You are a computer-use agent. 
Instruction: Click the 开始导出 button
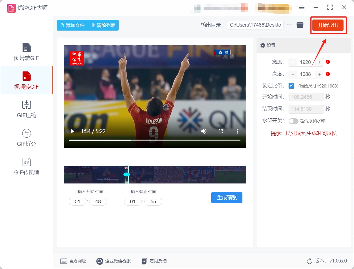click(x=328, y=25)
